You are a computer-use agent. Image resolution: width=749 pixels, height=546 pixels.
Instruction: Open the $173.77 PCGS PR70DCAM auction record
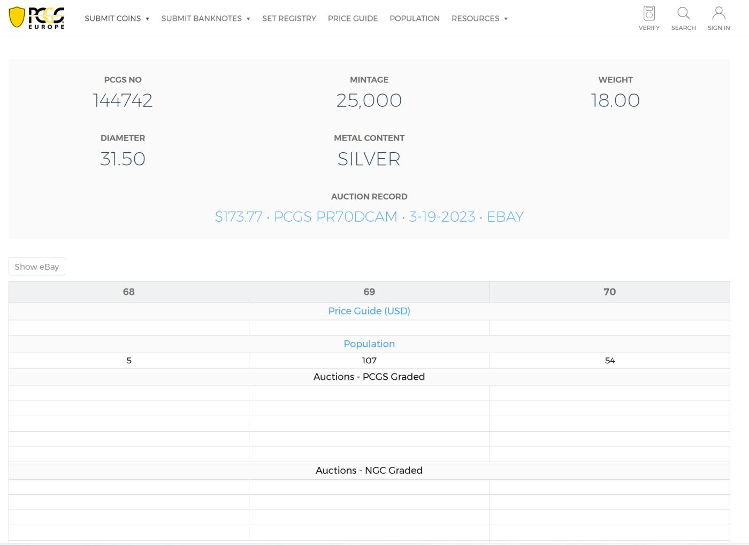tap(369, 217)
